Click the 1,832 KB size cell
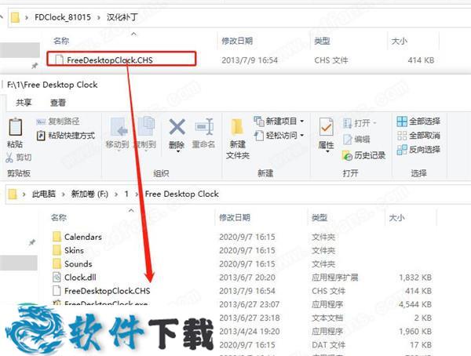471x356 pixels. [414, 278]
